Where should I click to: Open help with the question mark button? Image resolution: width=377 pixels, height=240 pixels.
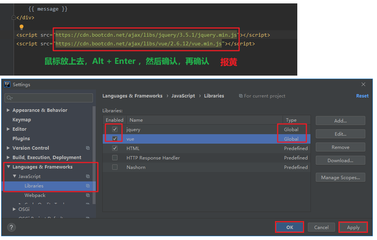[12, 227]
